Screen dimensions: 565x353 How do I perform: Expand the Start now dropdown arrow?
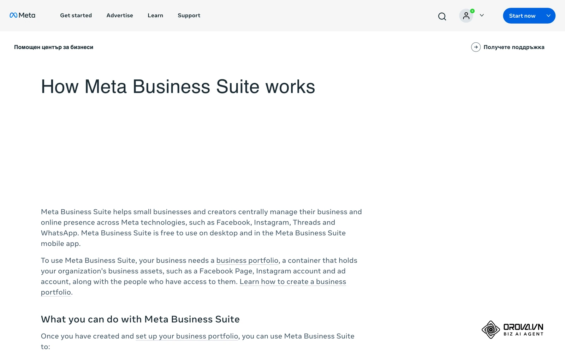(x=548, y=16)
